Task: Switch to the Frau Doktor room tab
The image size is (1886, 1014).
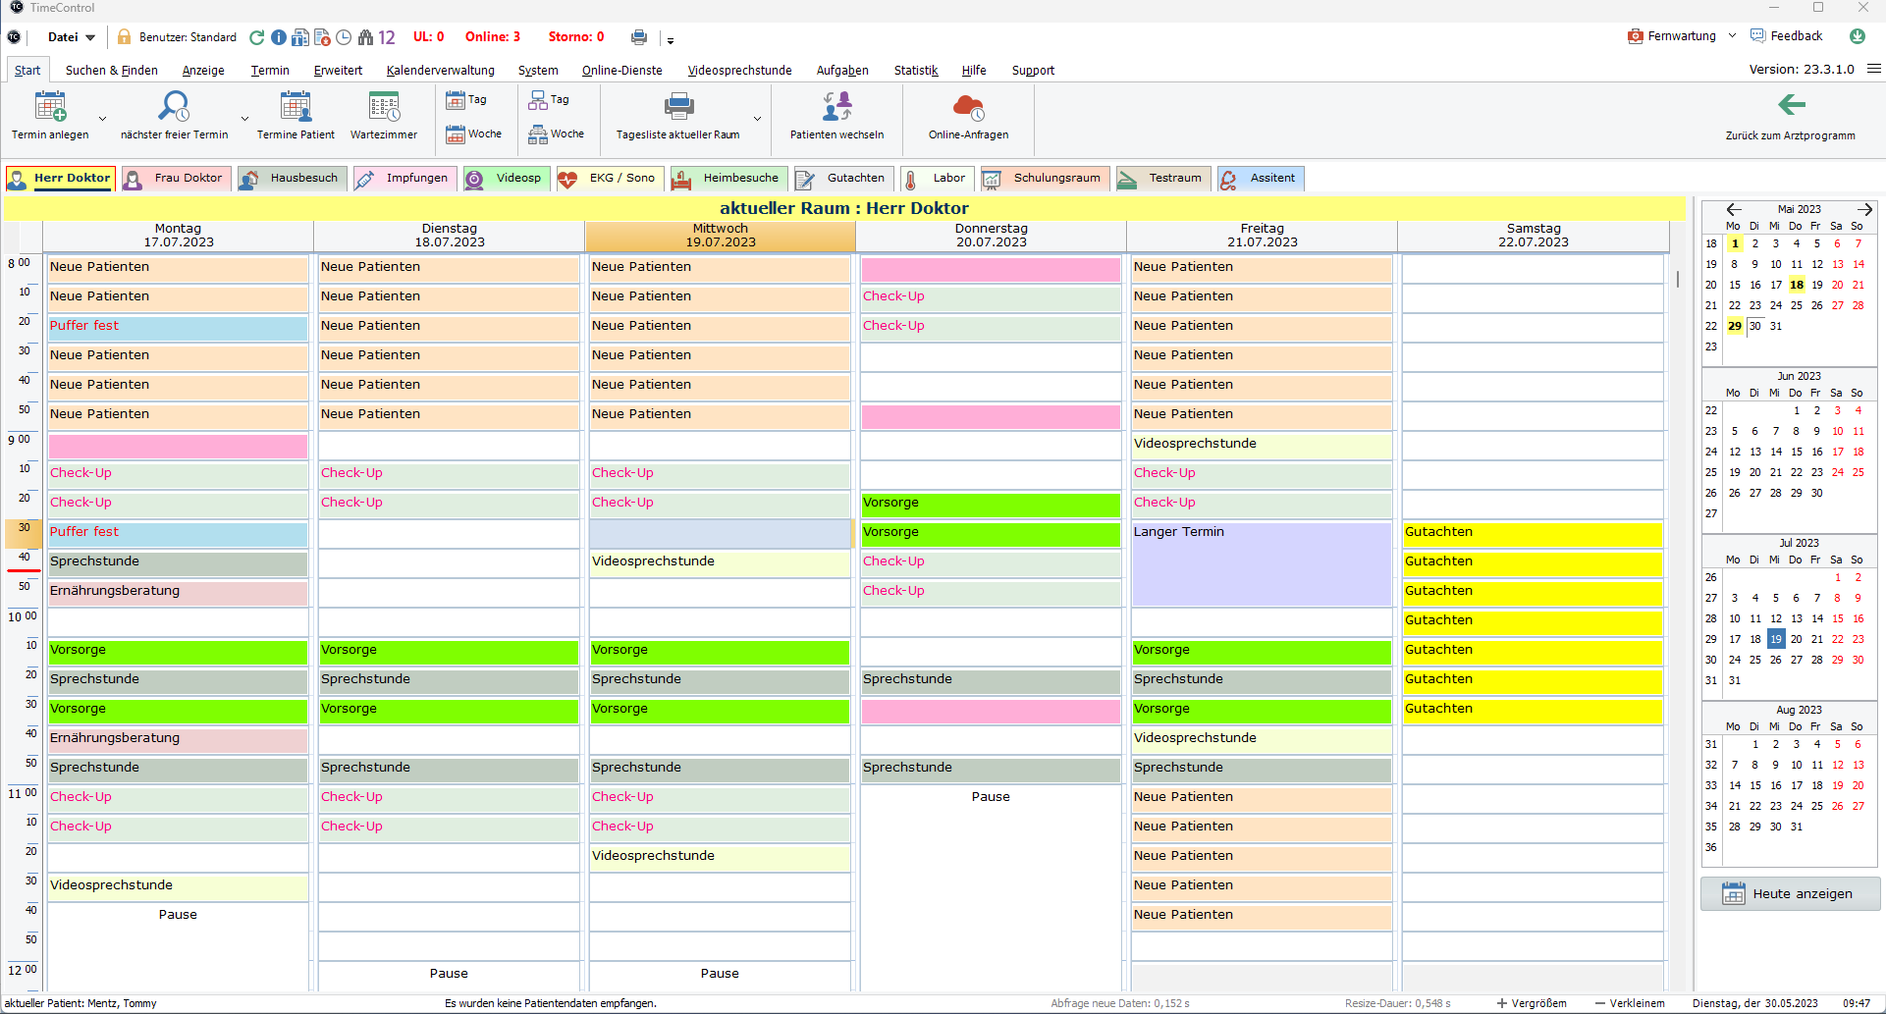Action: [177, 179]
